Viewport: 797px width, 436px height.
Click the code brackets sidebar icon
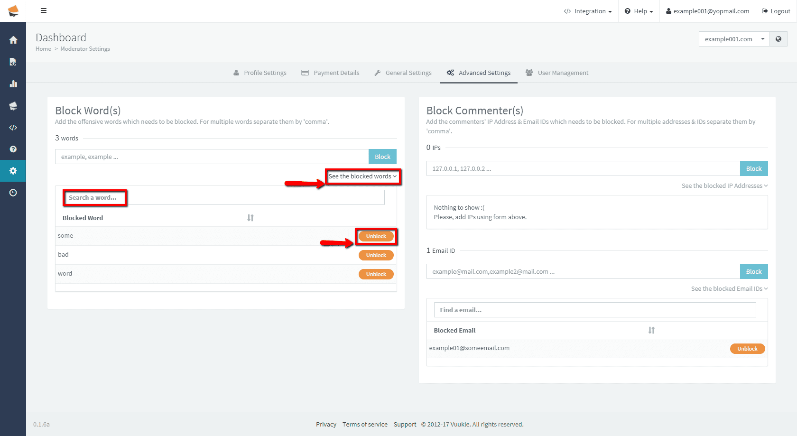[x=13, y=128]
